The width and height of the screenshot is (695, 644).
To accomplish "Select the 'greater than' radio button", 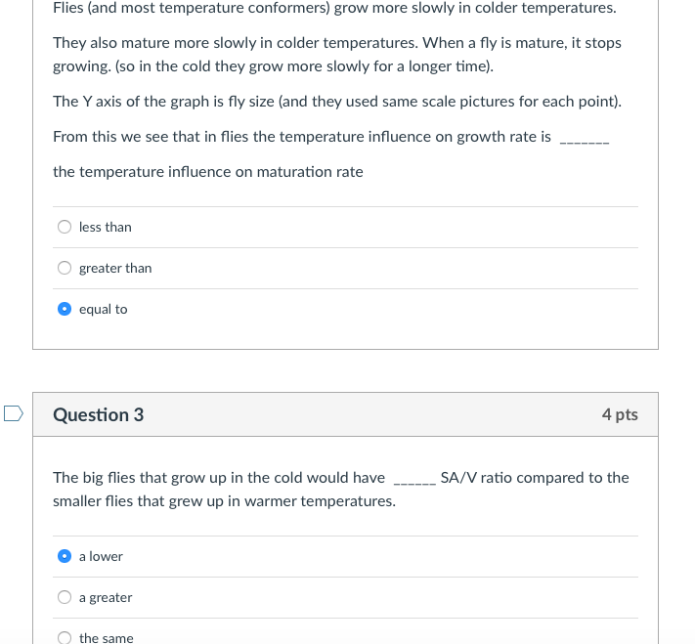I will coord(65,268).
